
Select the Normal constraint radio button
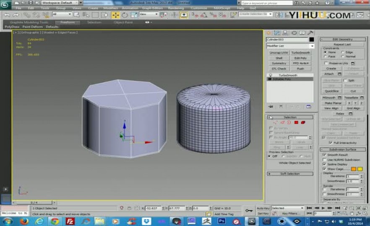(x=343, y=56)
